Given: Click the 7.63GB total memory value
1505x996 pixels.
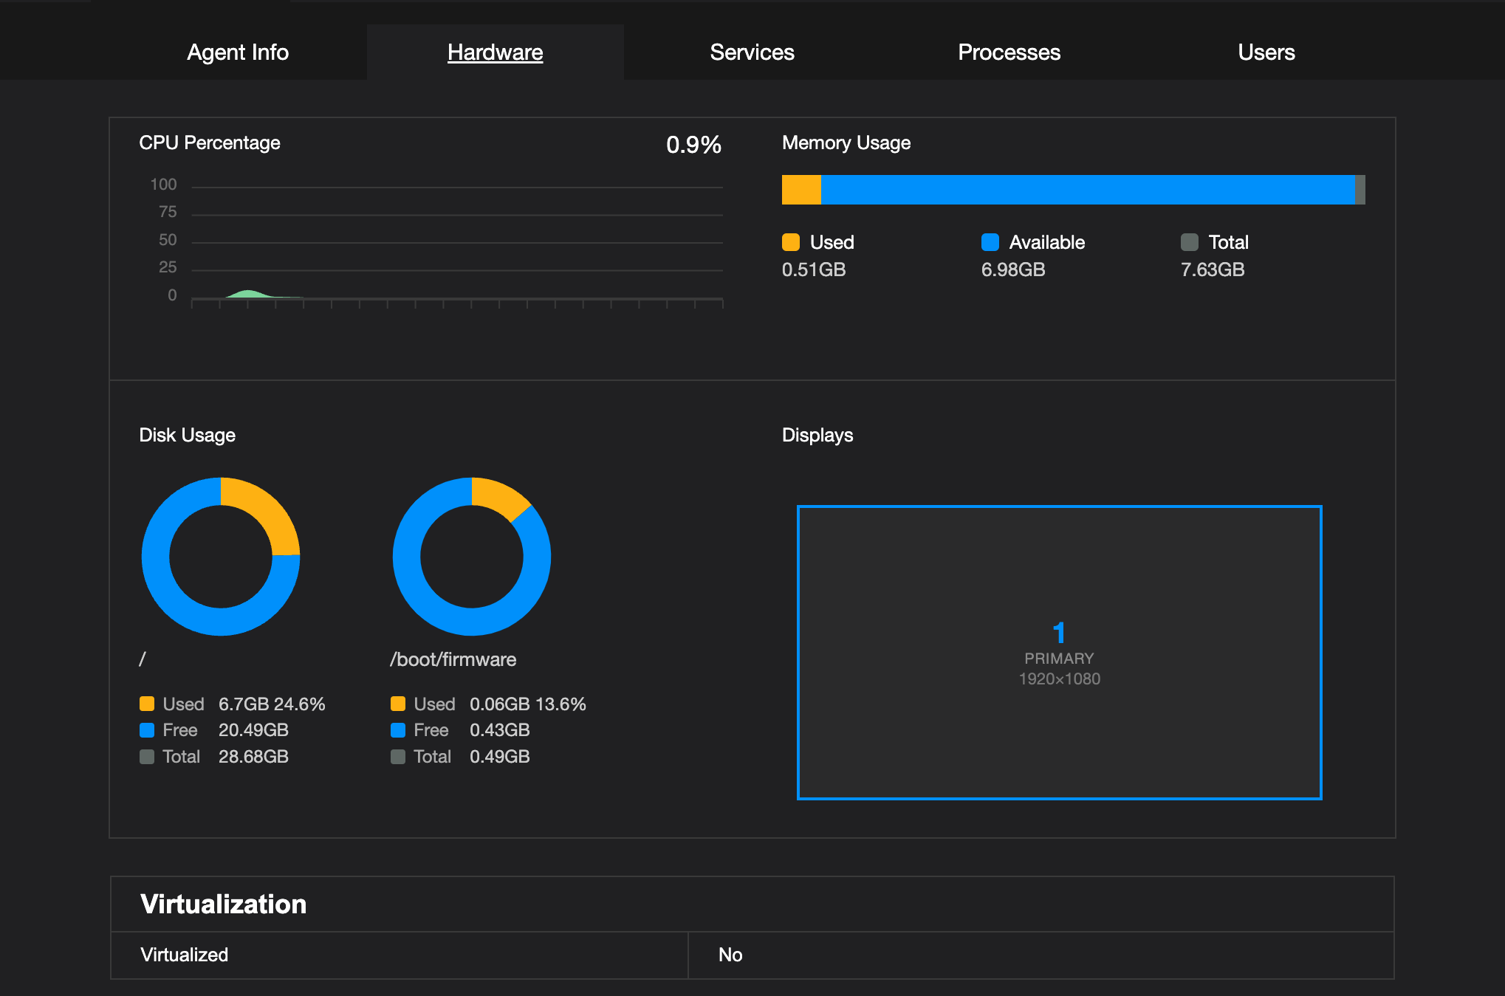Looking at the screenshot, I should pos(1213,269).
